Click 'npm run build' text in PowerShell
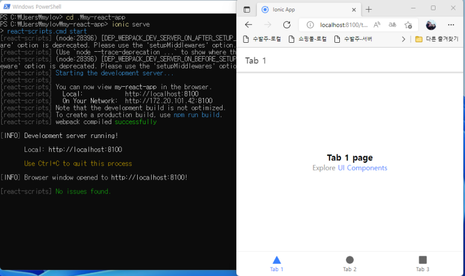Screen dimensions: 465x276 [x=197, y=115]
